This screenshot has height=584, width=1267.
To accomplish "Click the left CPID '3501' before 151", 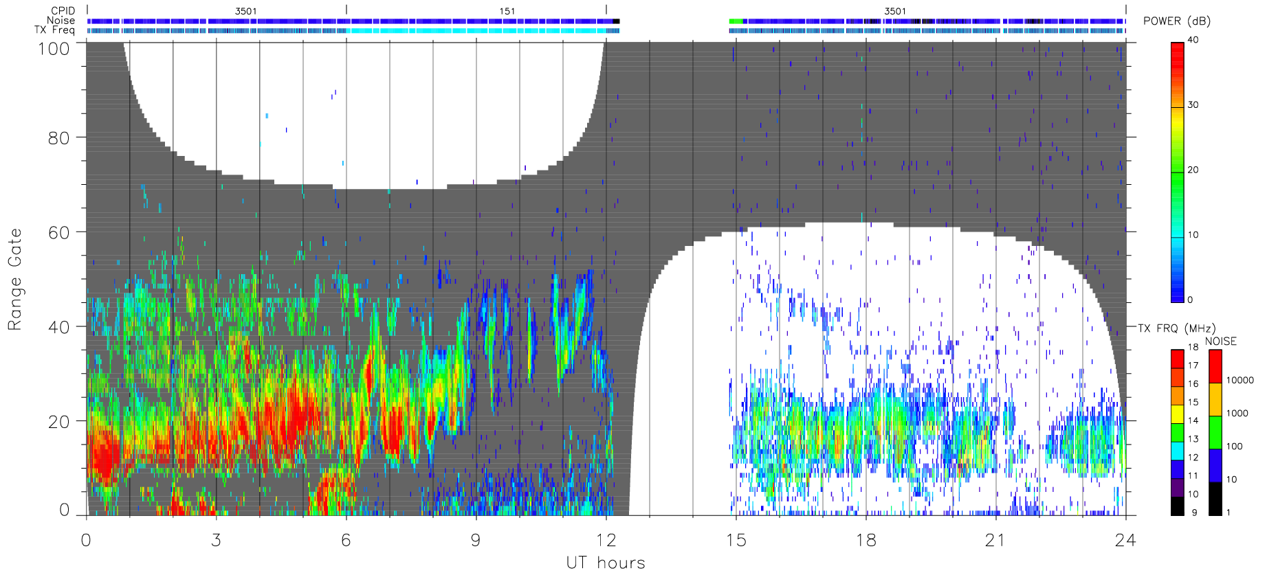I will click(246, 11).
